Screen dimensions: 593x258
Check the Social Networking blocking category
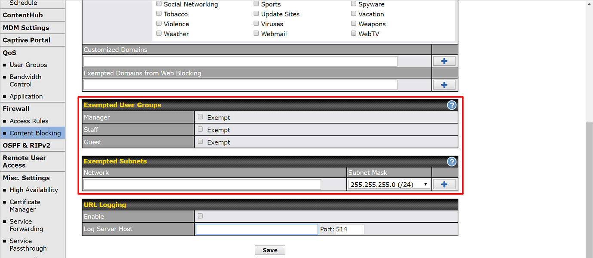[x=159, y=4]
